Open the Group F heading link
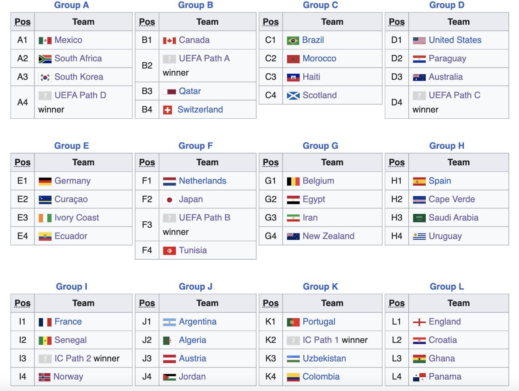This screenshot has width=519, height=391. coord(195,146)
